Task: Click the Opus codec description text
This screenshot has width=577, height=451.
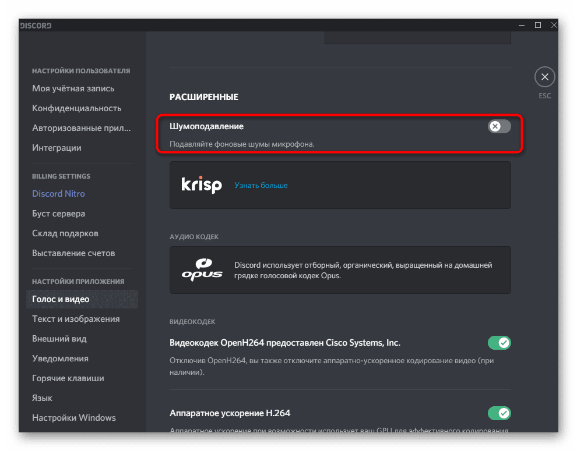Action: (363, 270)
